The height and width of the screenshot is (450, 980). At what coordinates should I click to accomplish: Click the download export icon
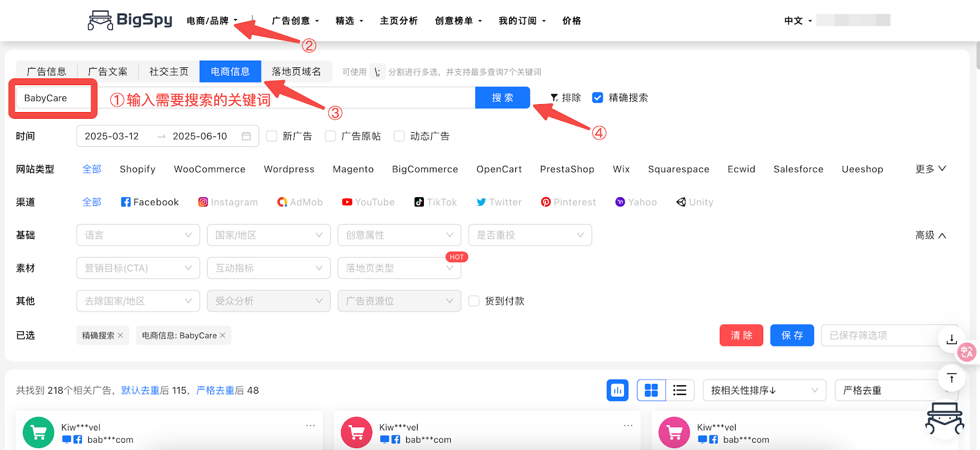pyautogui.click(x=951, y=339)
